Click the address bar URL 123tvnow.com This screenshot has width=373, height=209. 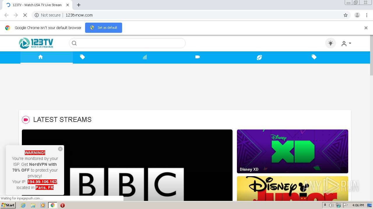click(x=79, y=15)
